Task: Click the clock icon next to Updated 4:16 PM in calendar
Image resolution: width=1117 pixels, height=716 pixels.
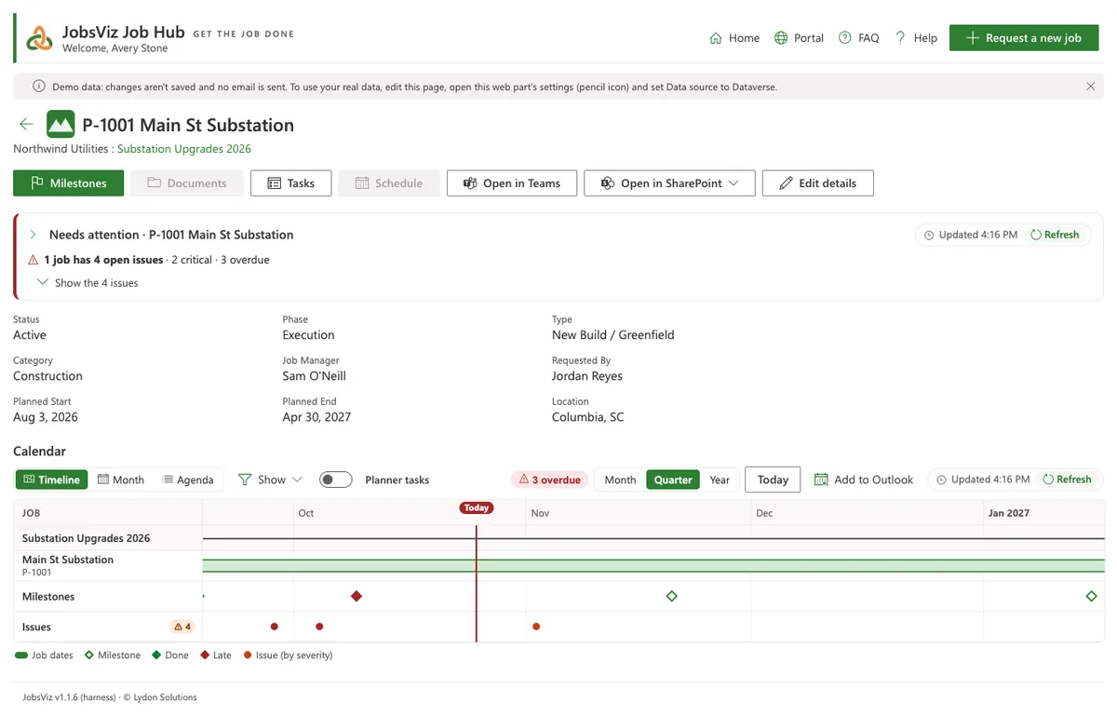Action: click(x=941, y=480)
